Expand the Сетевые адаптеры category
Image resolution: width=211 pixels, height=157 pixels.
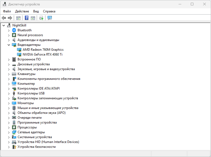[x=9, y=132]
